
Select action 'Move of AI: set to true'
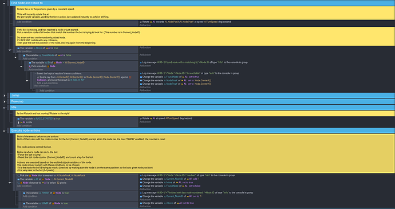tap(166, 183)
